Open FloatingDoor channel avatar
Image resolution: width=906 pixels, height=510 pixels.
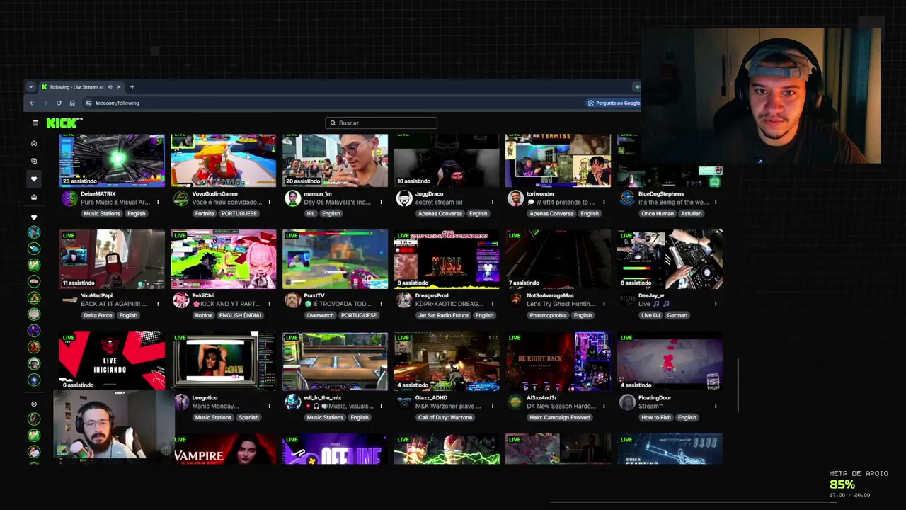click(627, 402)
